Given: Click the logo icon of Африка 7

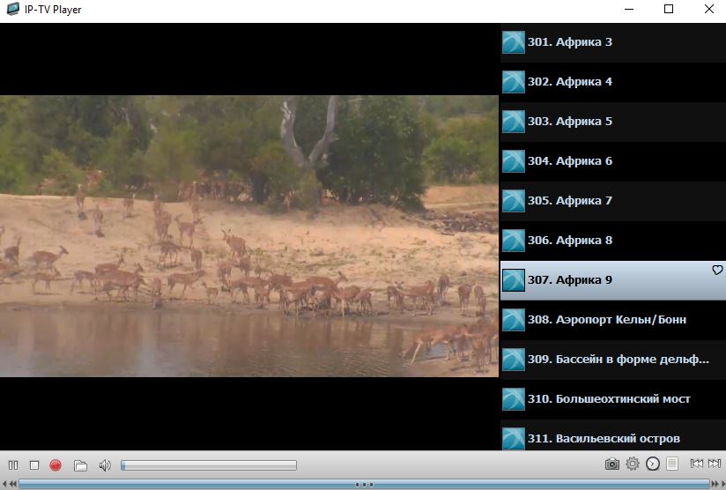Looking at the screenshot, I should [x=514, y=201].
